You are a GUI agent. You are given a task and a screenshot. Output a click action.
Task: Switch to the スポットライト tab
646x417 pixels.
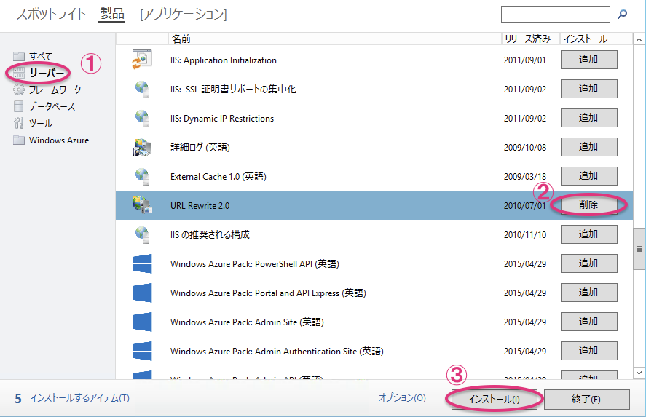pos(51,14)
